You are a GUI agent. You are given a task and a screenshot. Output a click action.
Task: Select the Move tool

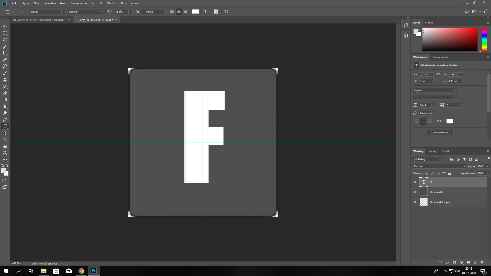tap(5, 27)
